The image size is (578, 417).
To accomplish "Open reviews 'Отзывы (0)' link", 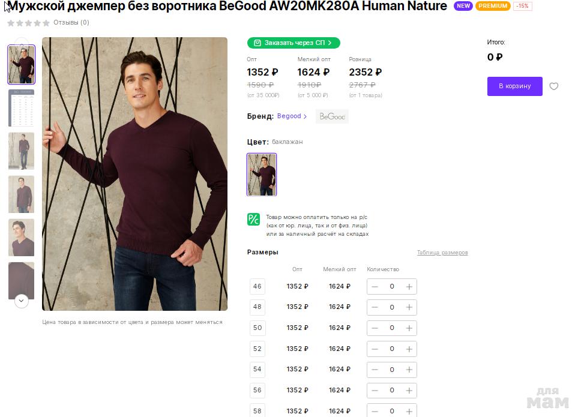I will point(71,23).
